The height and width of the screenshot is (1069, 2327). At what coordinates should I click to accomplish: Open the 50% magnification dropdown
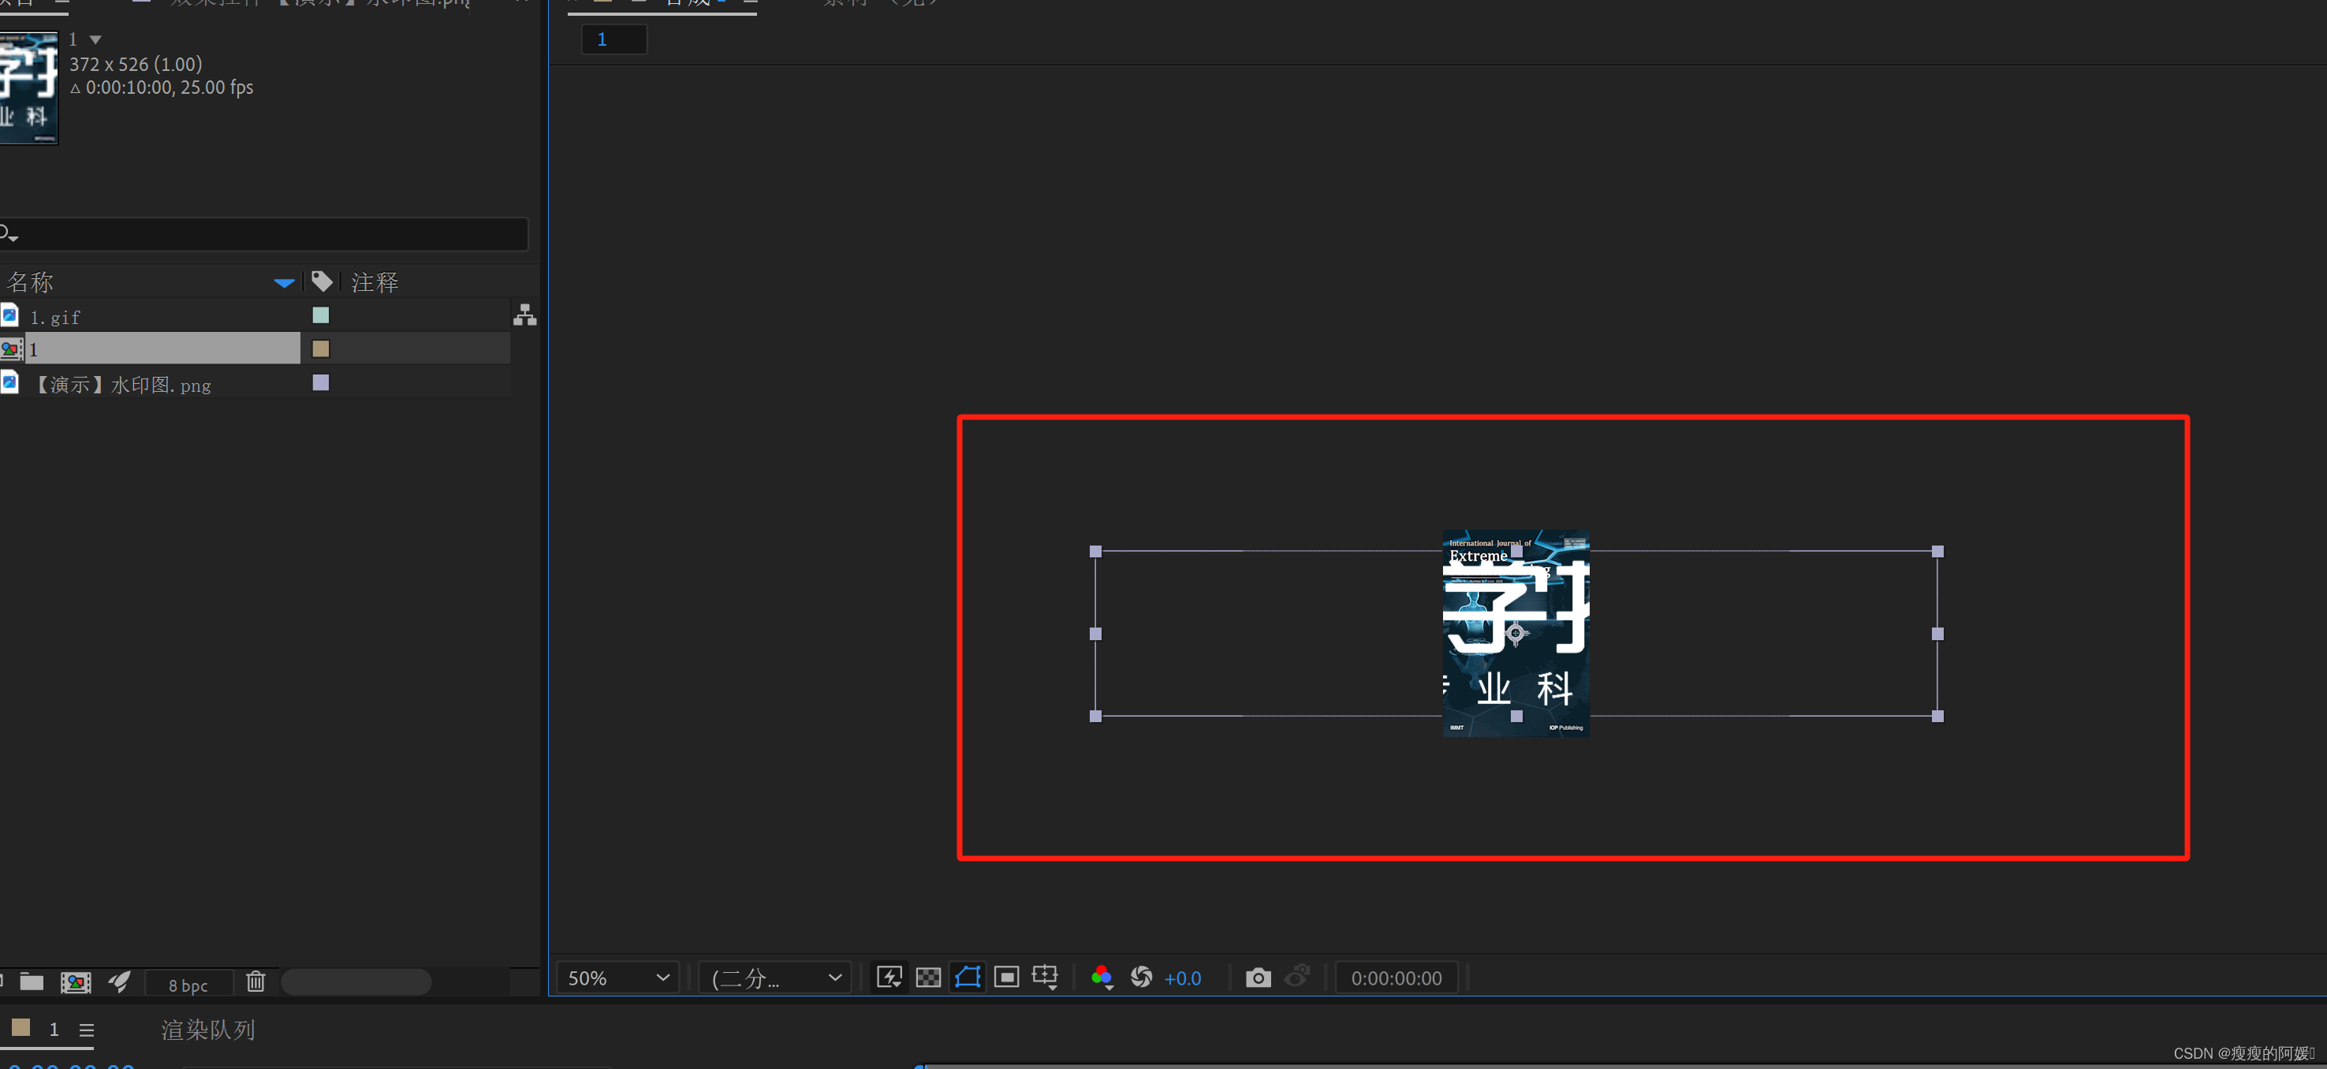click(x=618, y=978)
